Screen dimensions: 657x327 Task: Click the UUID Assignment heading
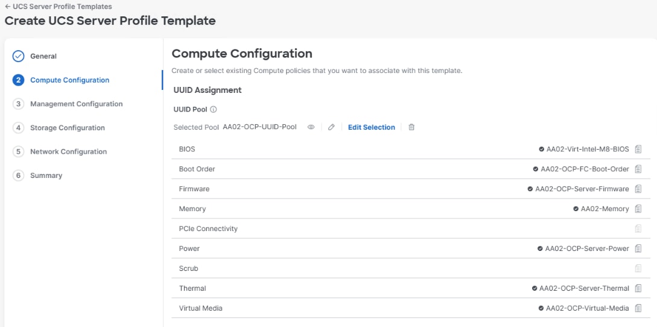208,90
